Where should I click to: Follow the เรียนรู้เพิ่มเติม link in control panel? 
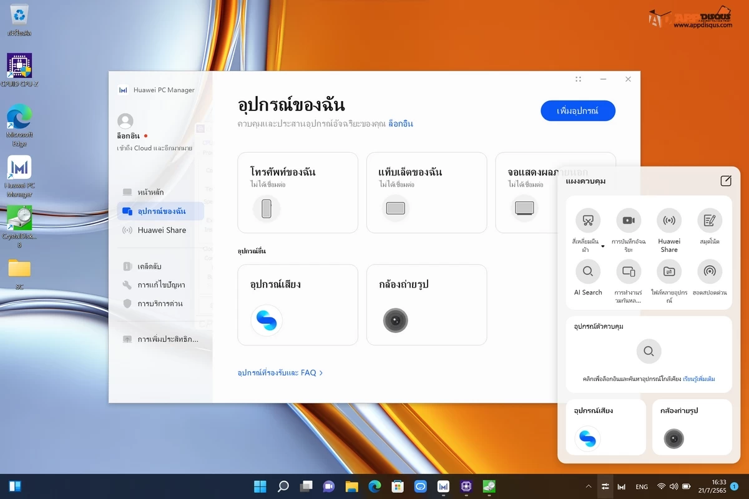699,379
